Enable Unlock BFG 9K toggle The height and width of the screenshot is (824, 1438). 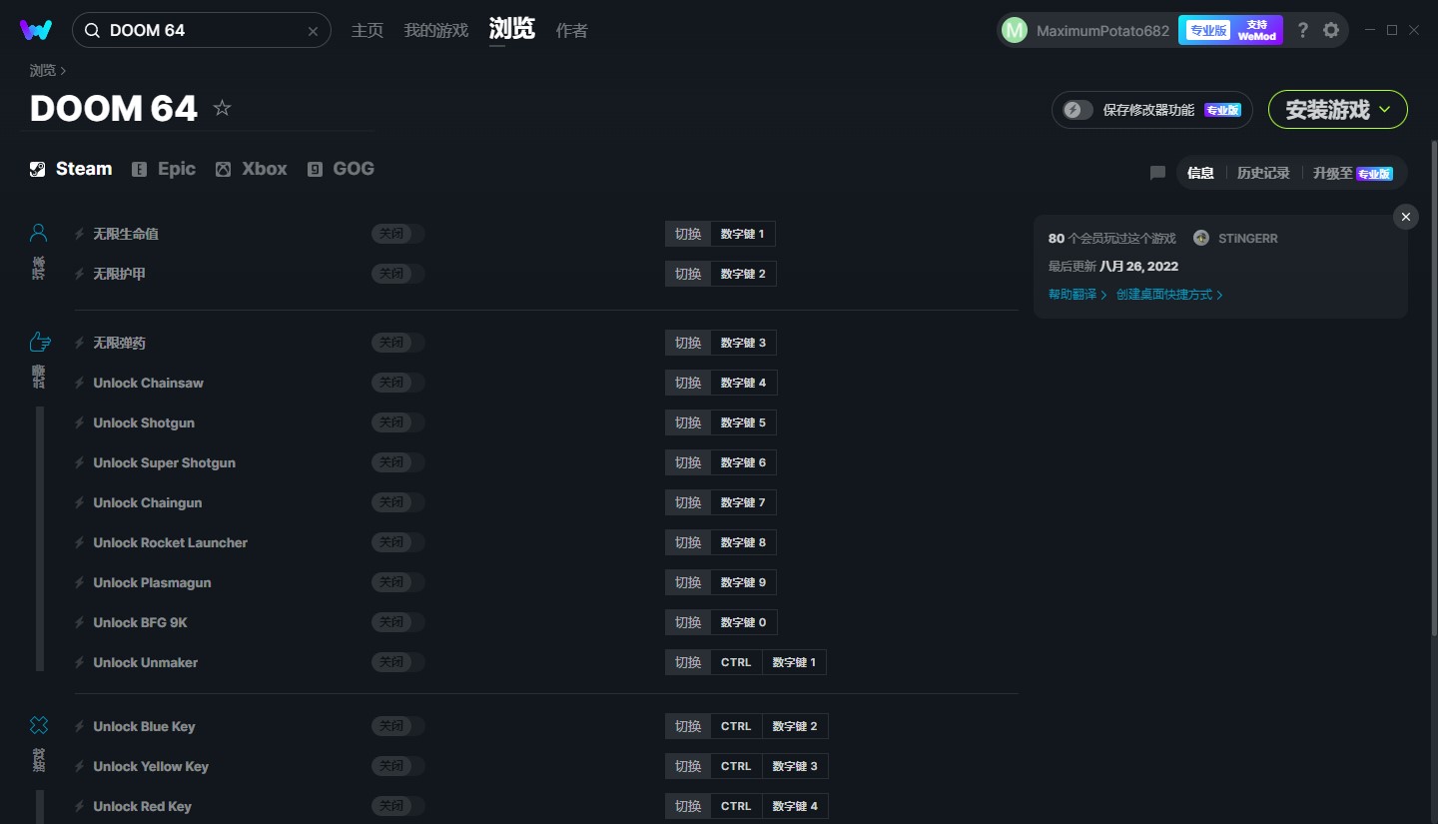397,622
